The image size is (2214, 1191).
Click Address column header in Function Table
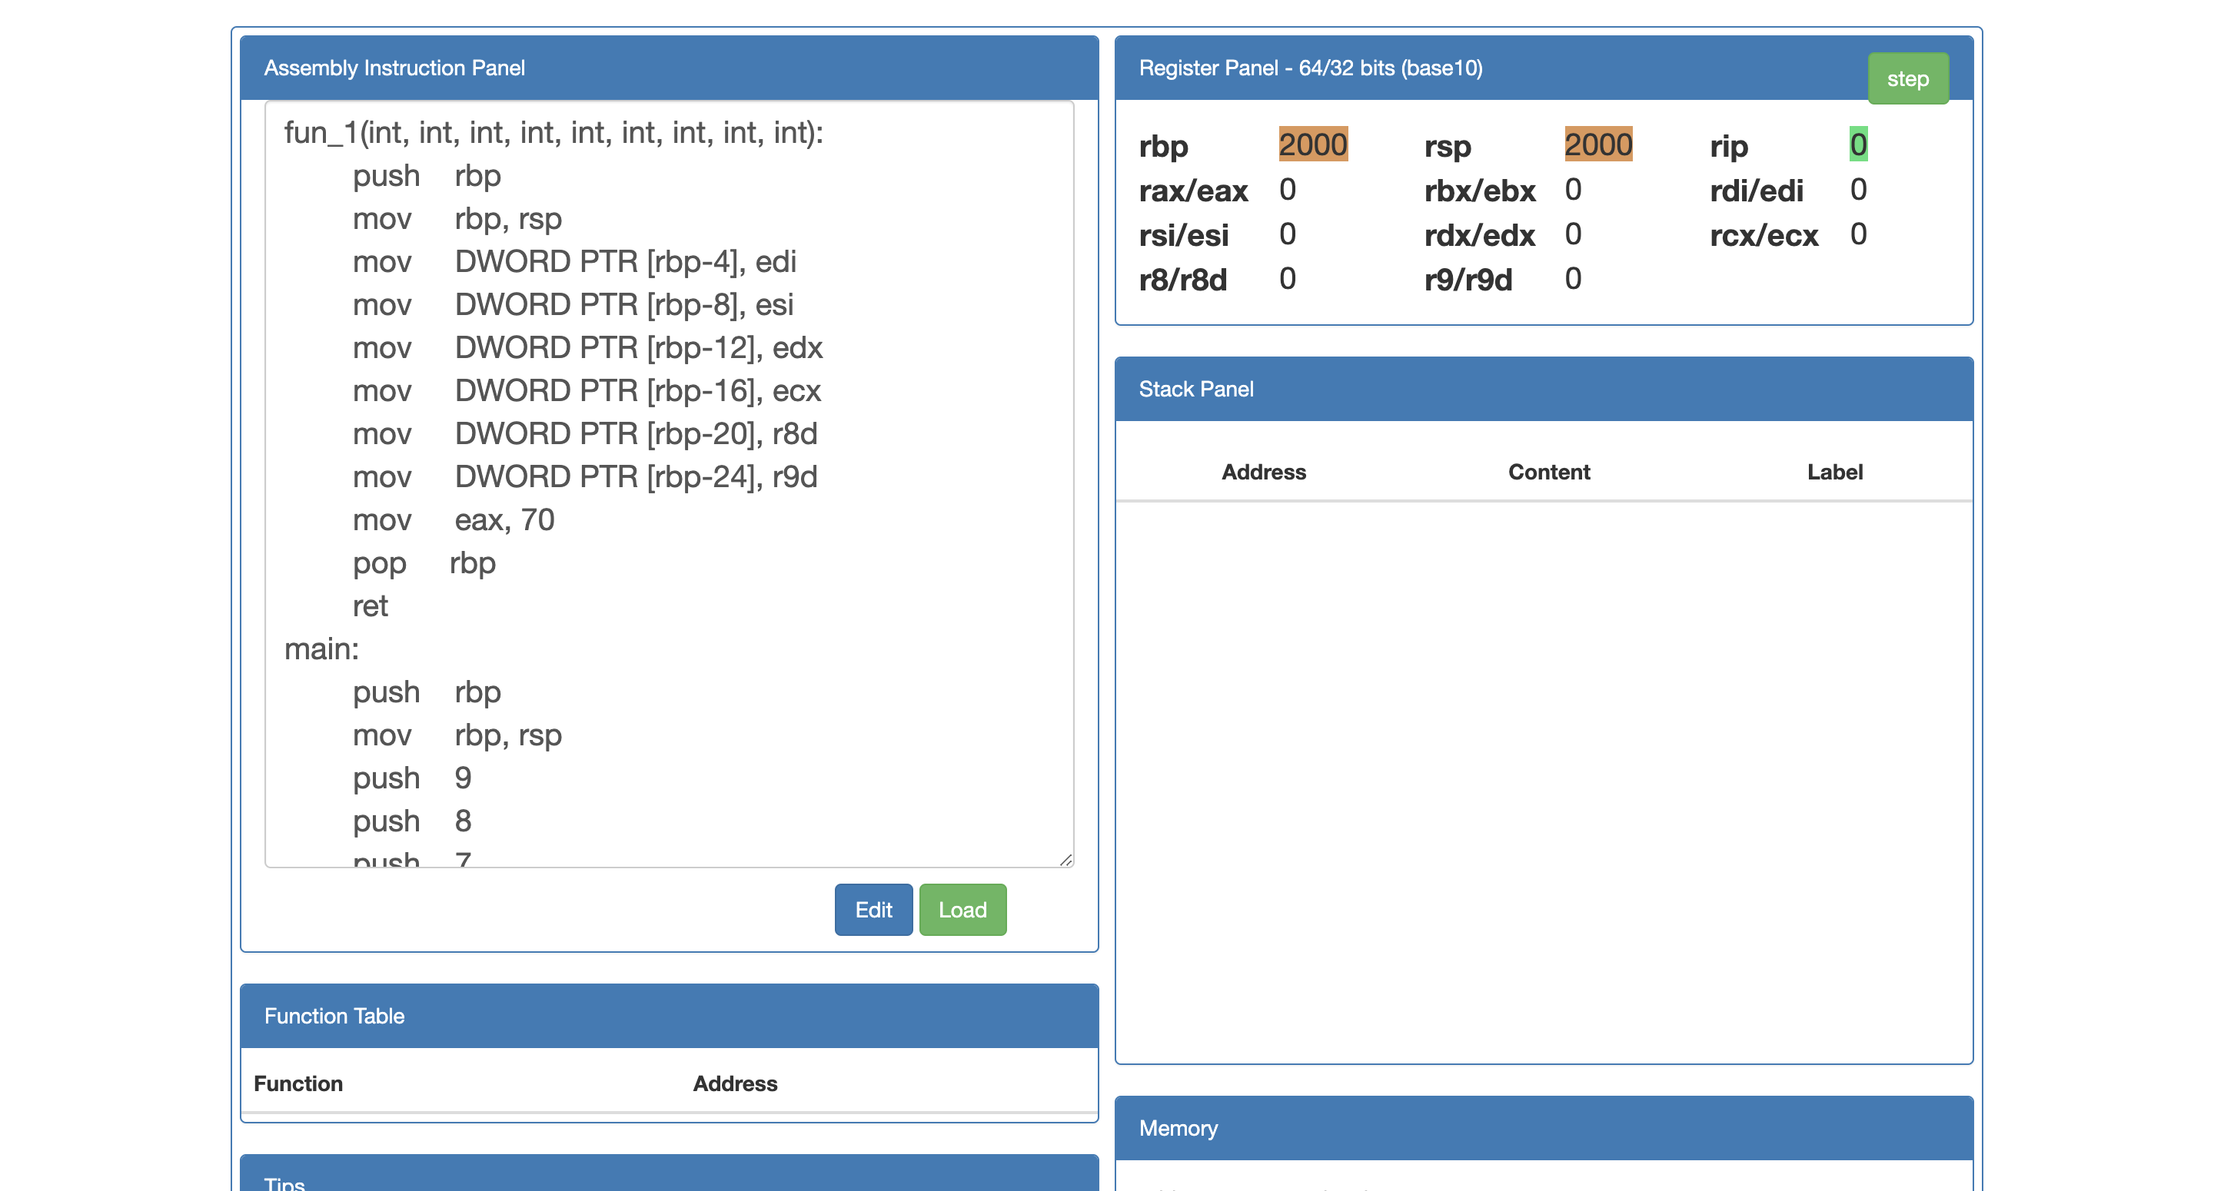734,1083
